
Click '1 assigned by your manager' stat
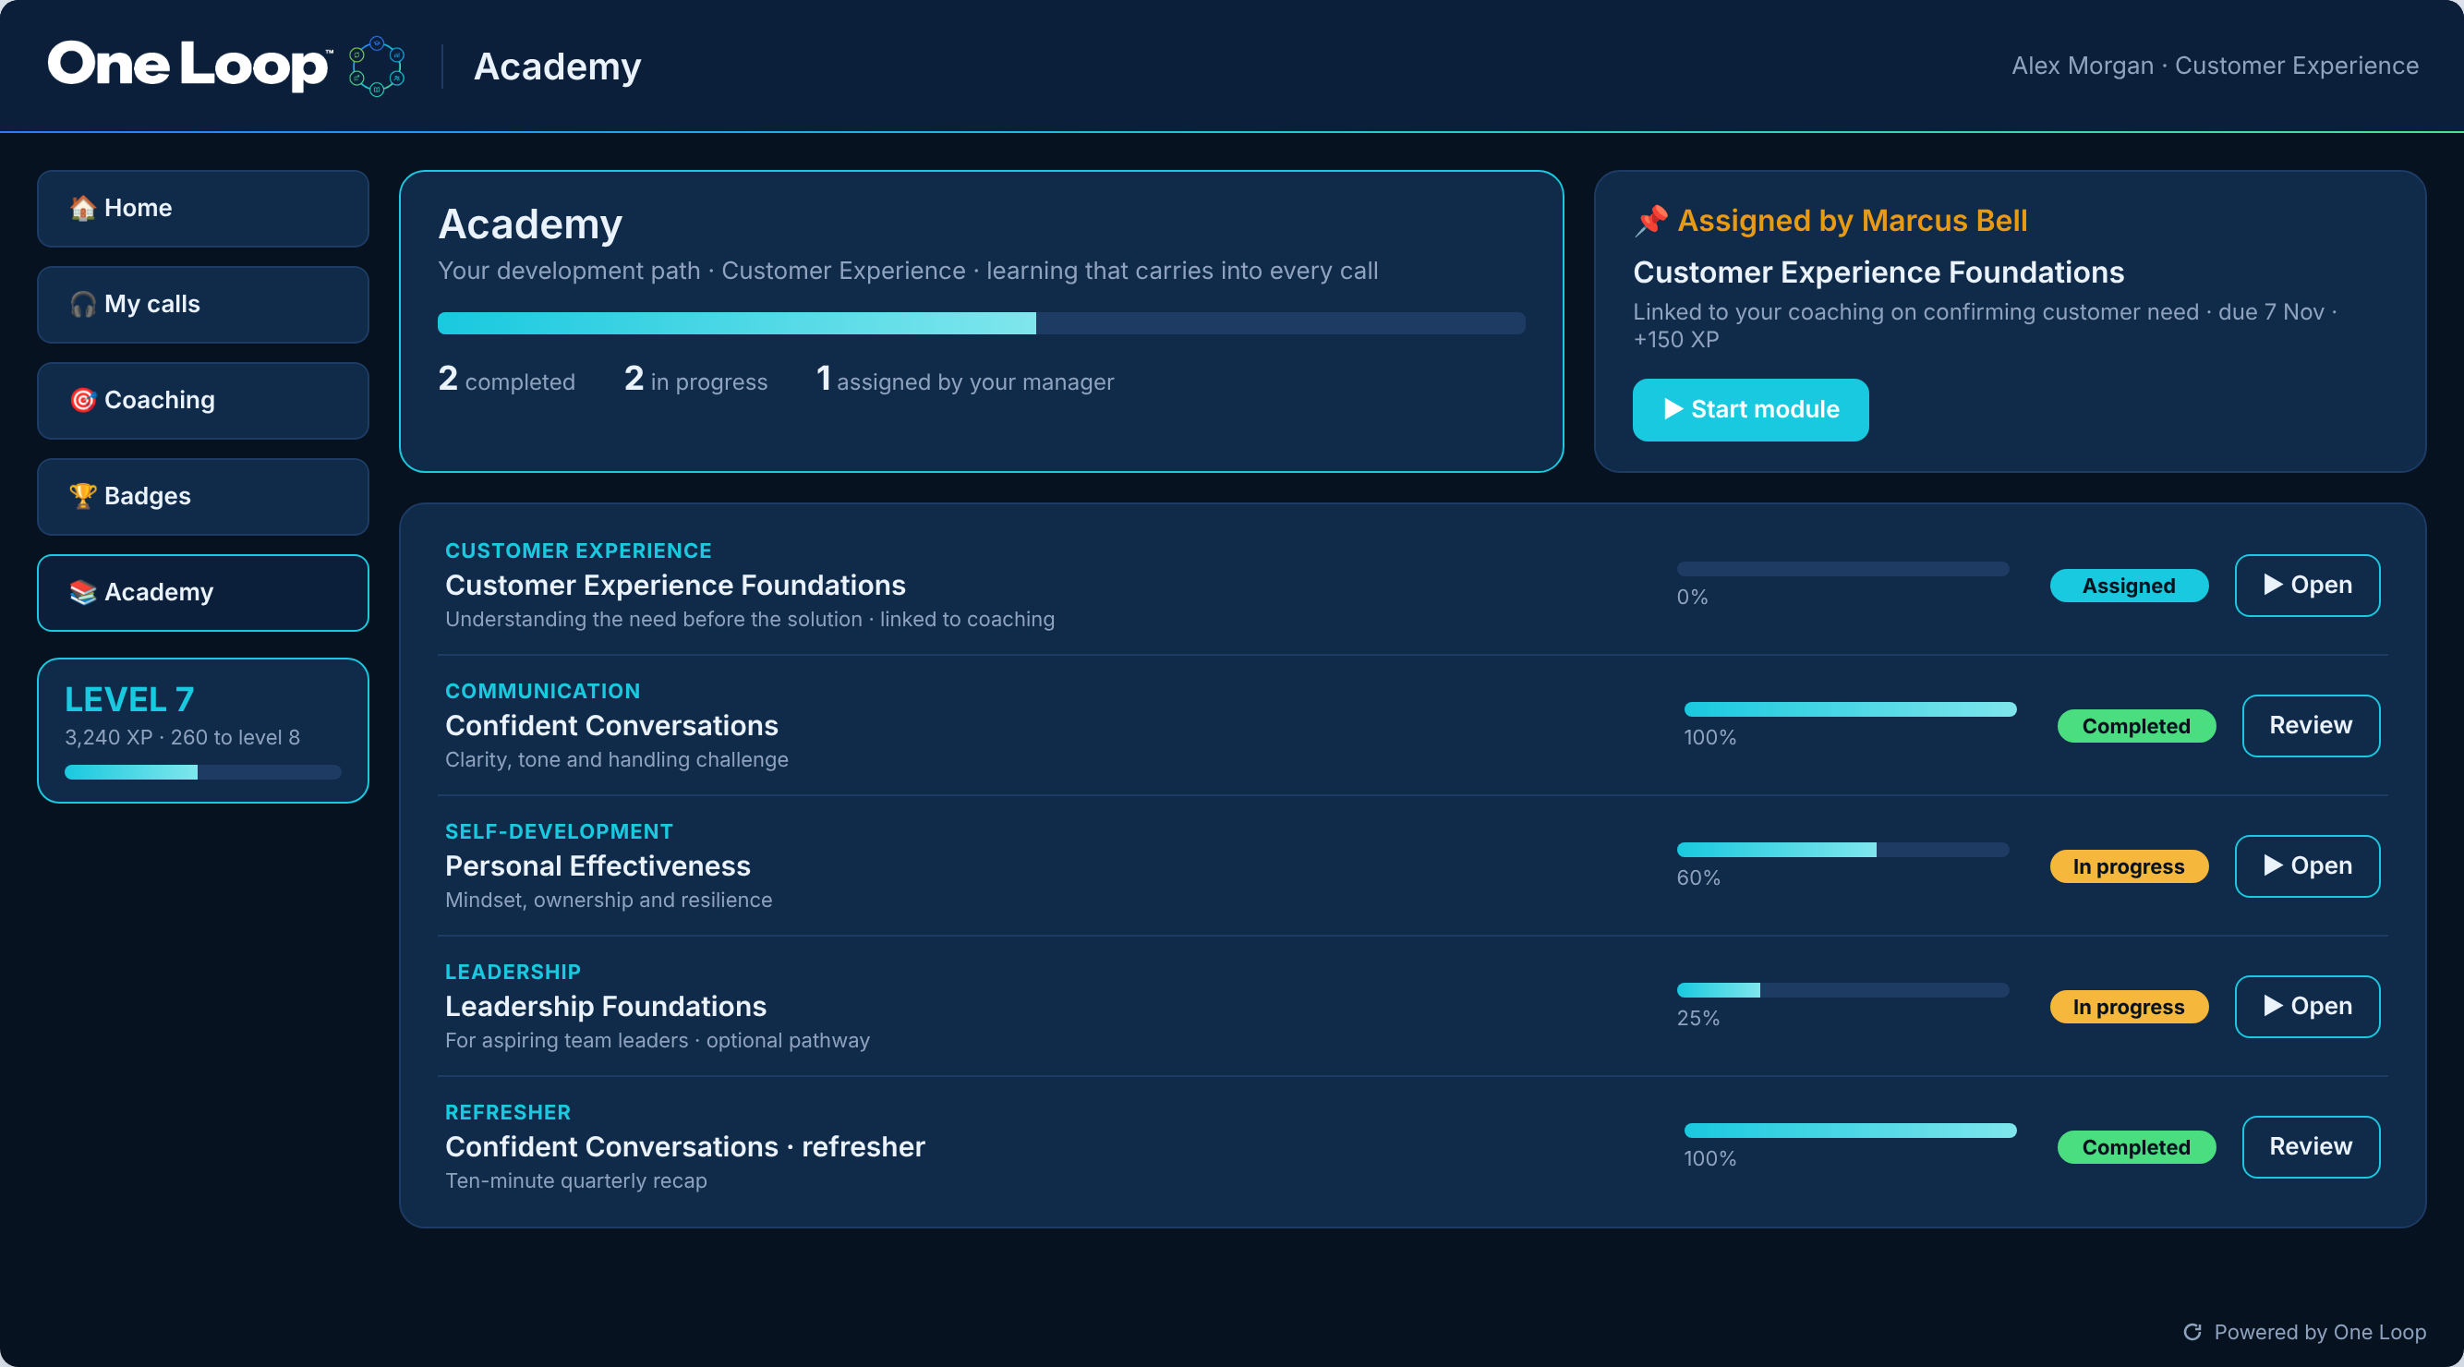coord(964,380)
